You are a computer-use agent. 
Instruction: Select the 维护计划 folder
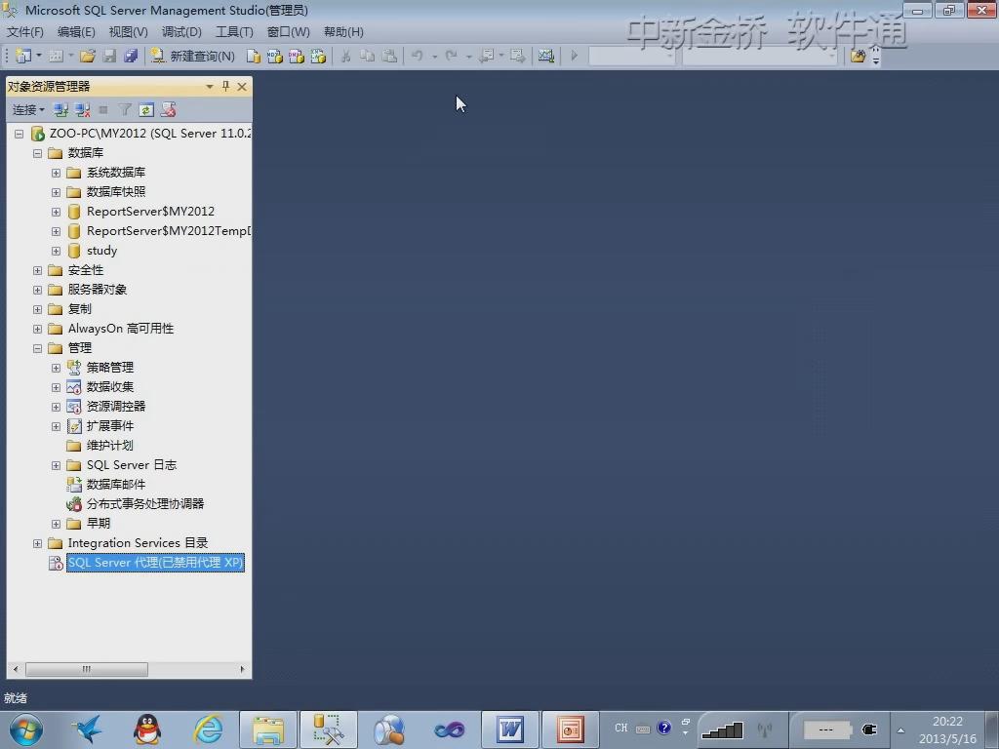coord(109,445)
